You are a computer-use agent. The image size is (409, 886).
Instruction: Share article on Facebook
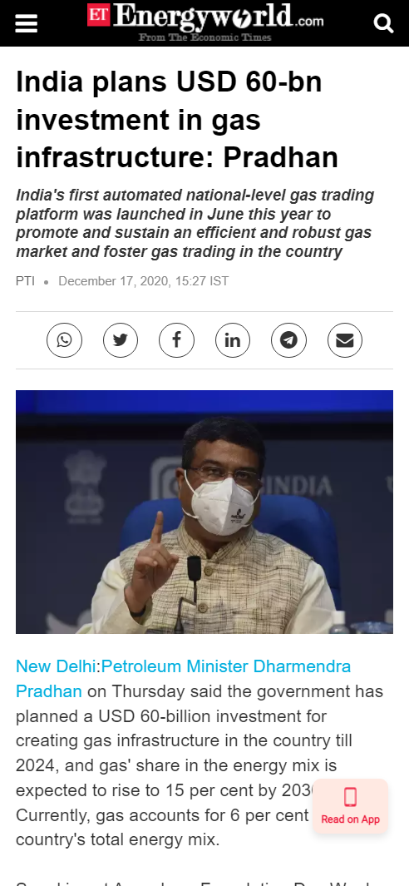176,340
